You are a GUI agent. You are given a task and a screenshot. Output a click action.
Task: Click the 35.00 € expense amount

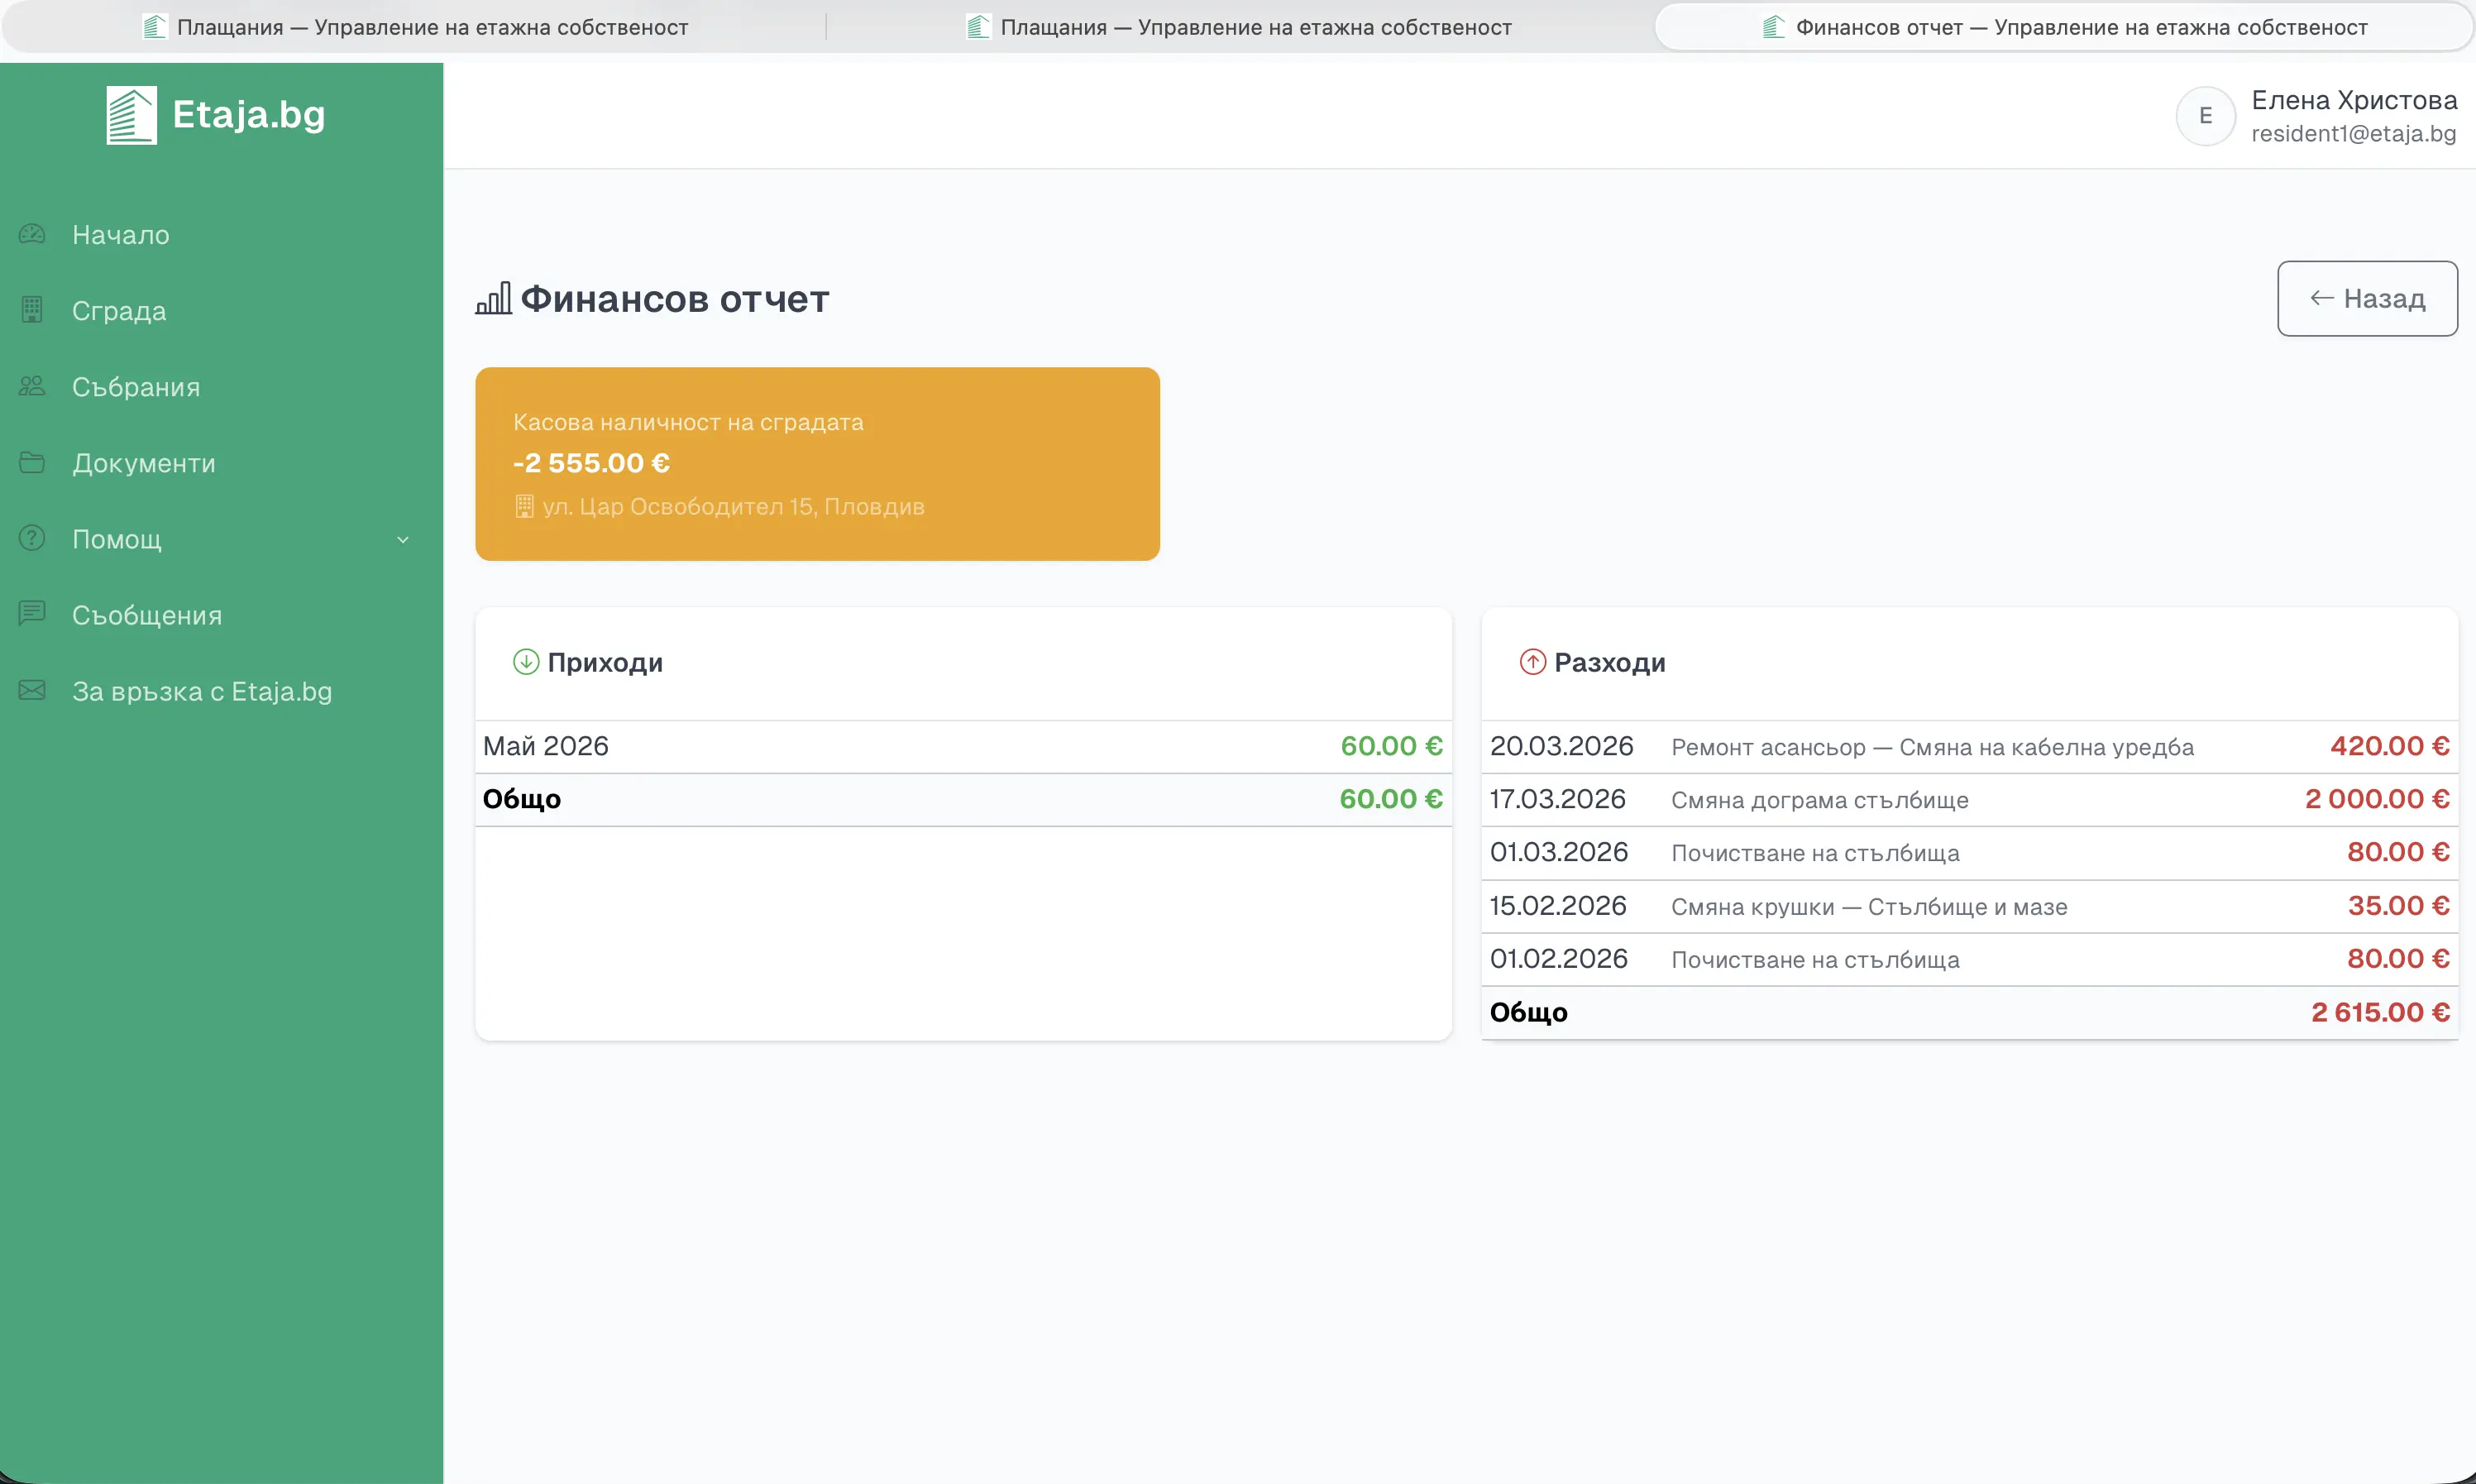(x=2398, y=906)
